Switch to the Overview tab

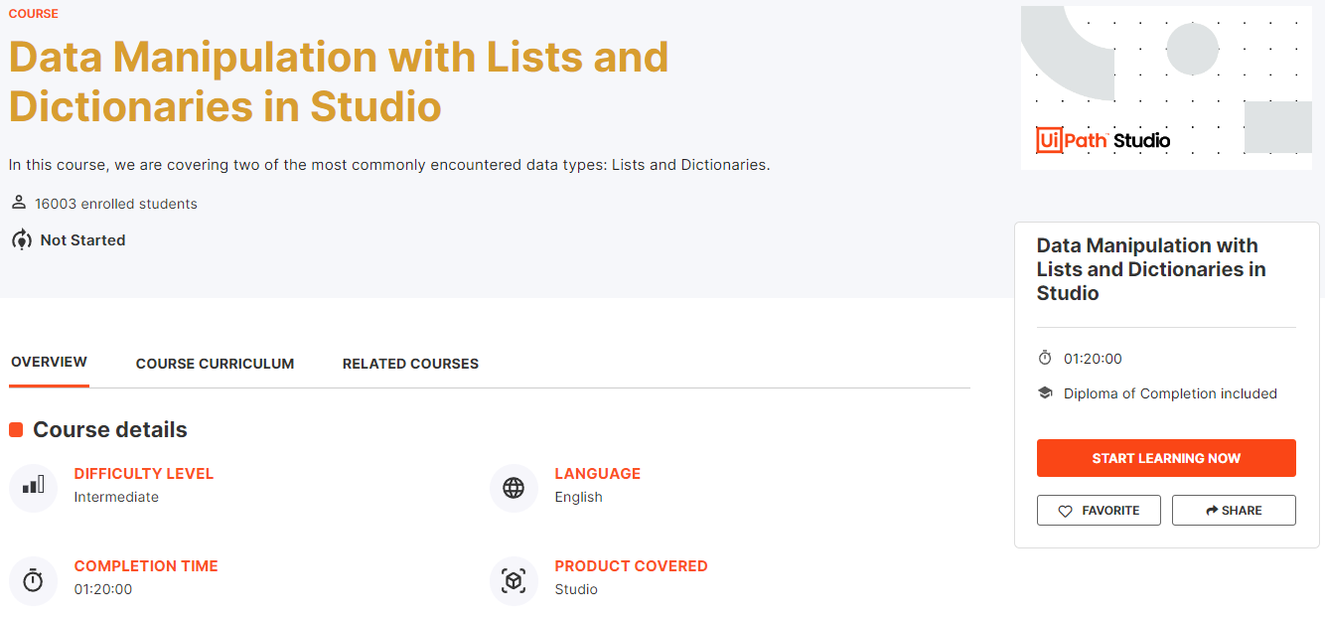[49, 363]
